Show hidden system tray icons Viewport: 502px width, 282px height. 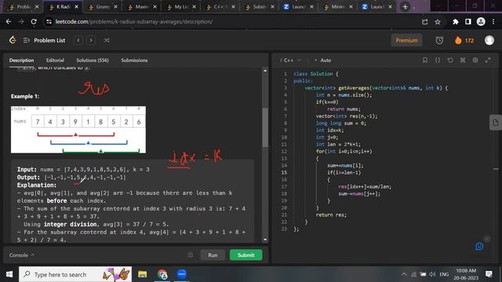point(404,274)
